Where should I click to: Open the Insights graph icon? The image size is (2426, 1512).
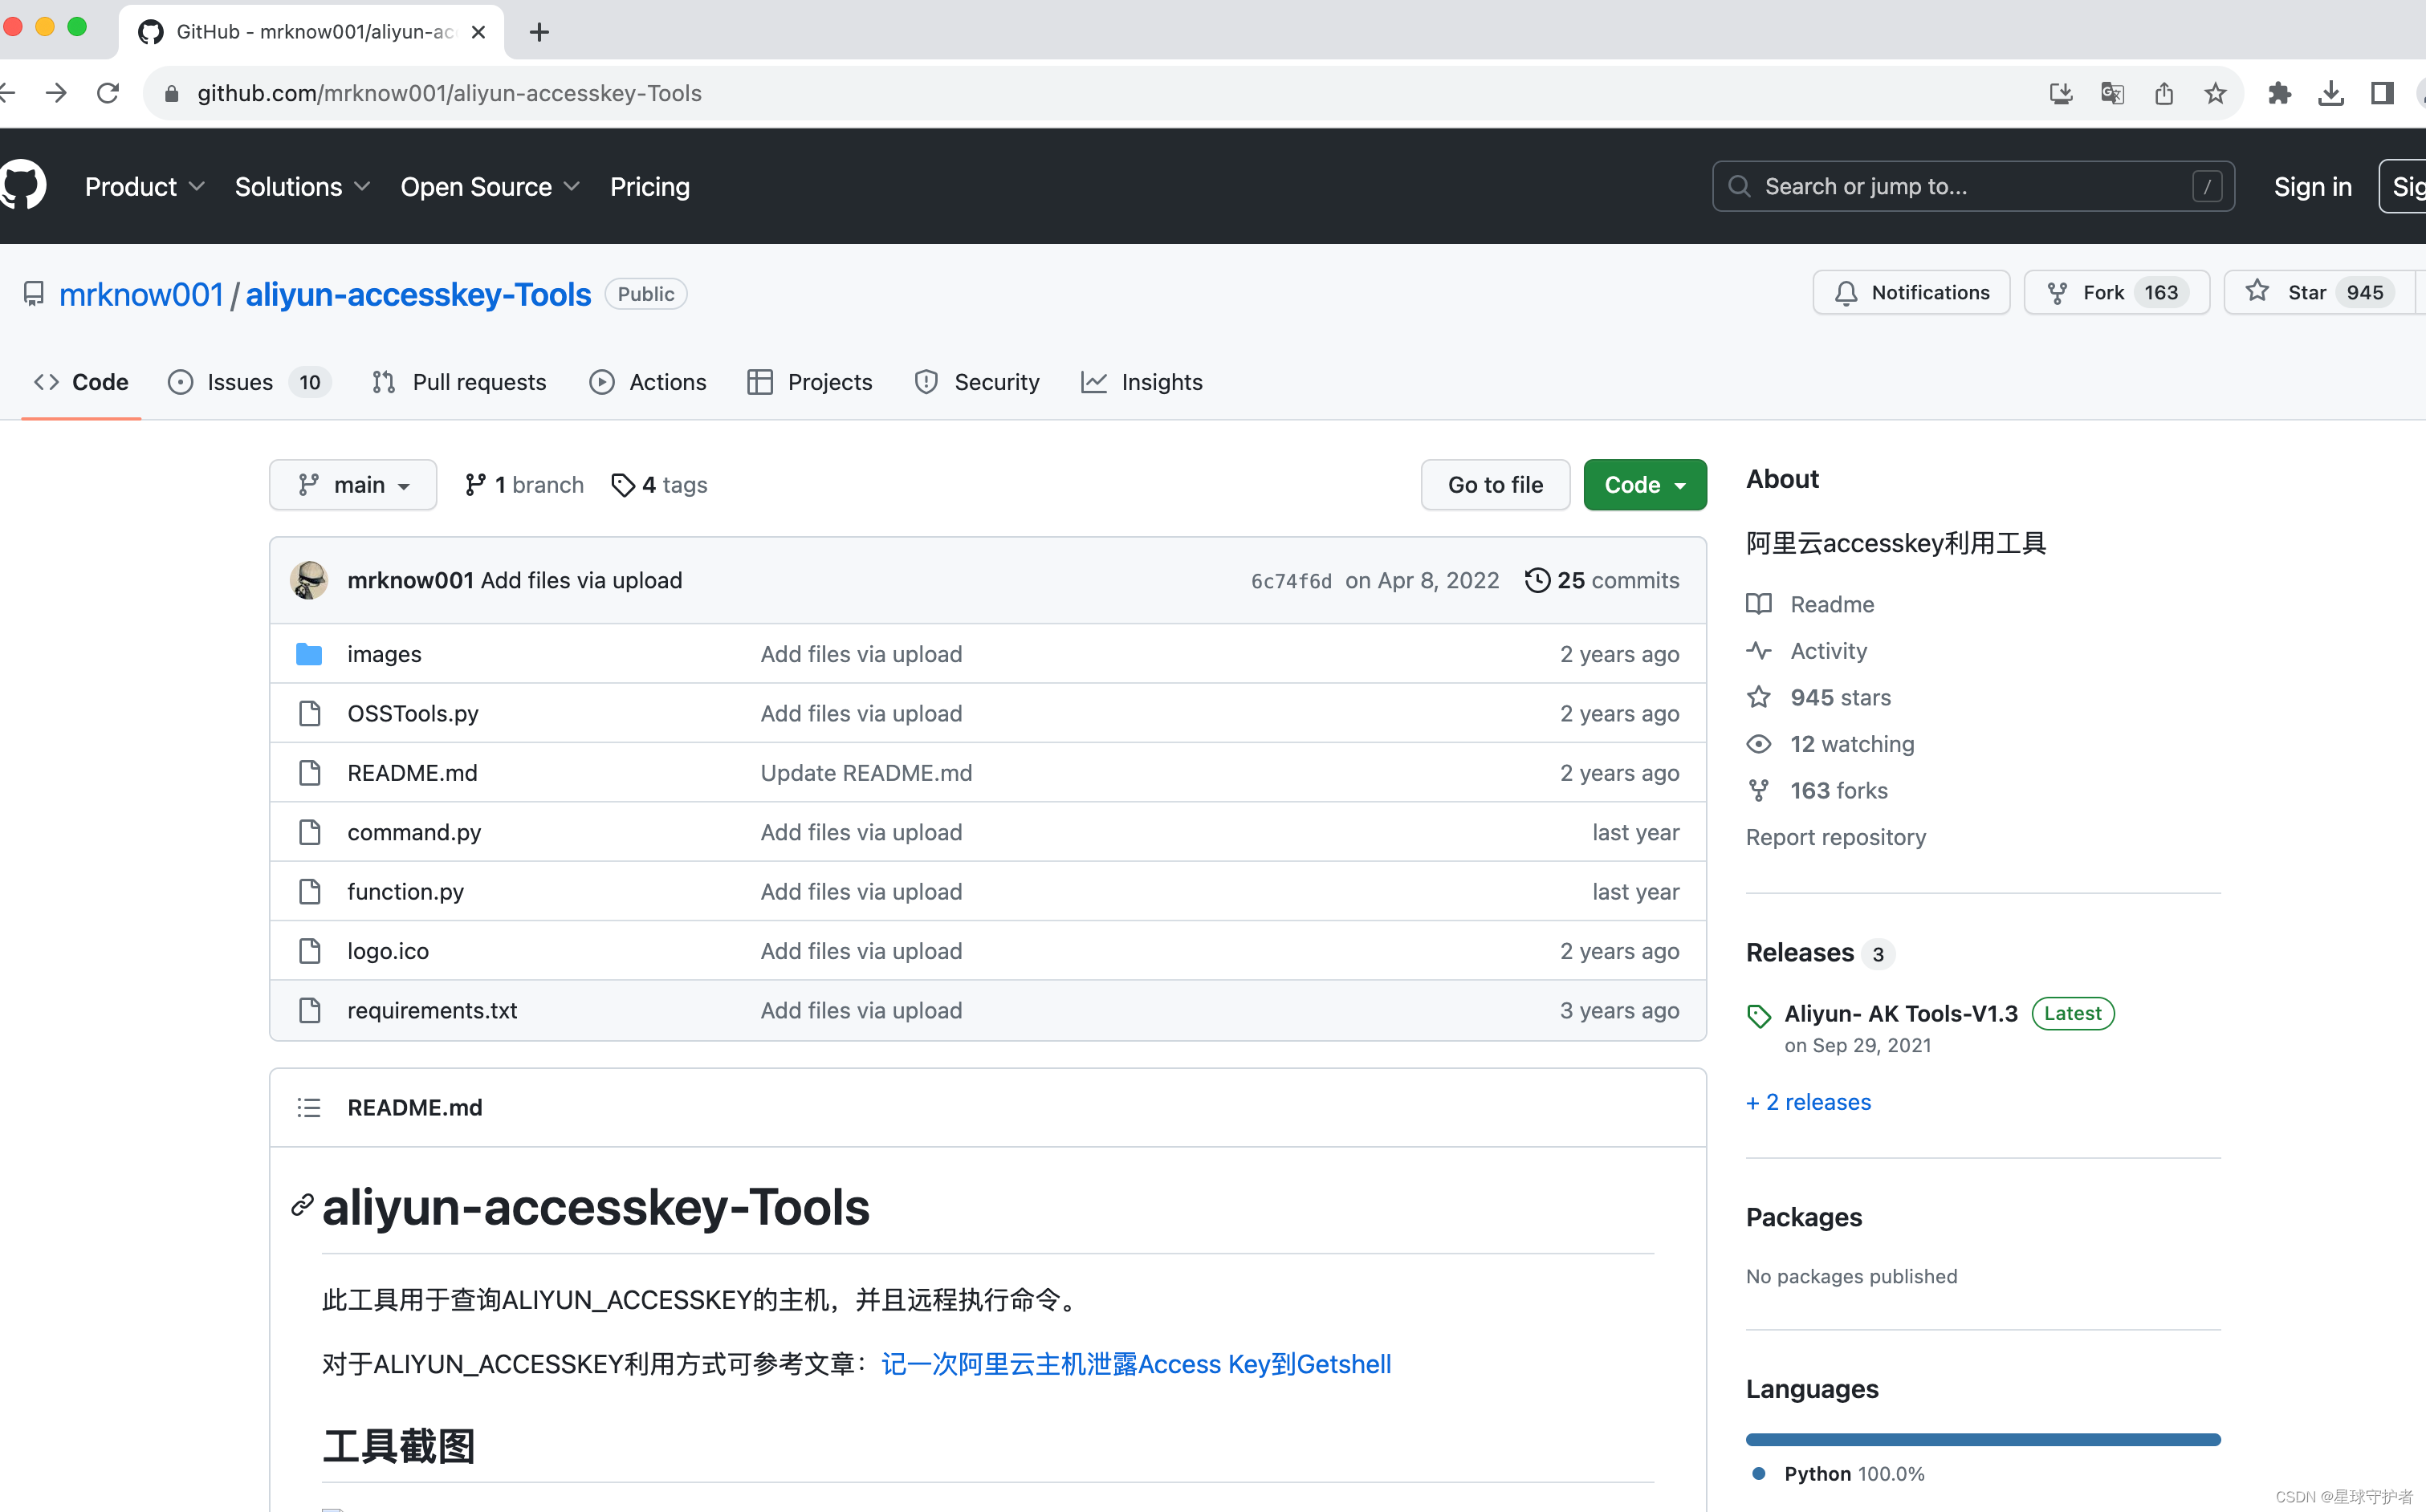1094,382
